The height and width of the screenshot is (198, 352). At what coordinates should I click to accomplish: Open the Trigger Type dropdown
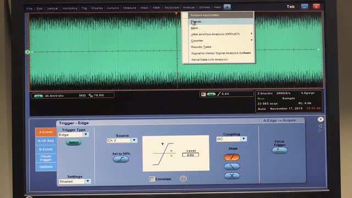[x=86, y=134]
